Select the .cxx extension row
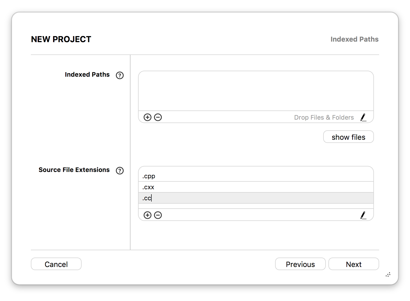This screenshot has width=410, height=301. click(256, 187)
